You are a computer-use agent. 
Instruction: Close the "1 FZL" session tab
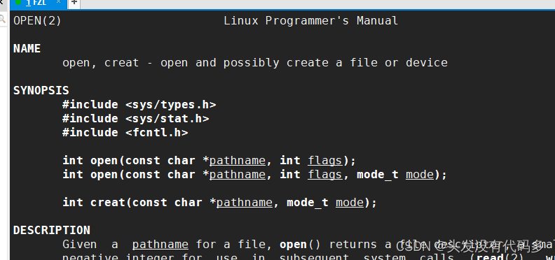coord(59,2)
